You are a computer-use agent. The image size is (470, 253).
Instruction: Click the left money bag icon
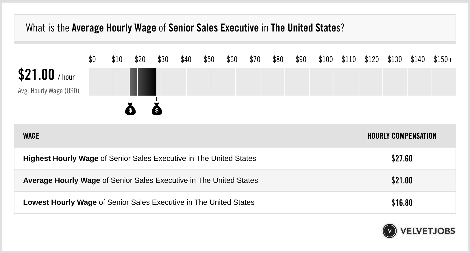coord(130,109)
